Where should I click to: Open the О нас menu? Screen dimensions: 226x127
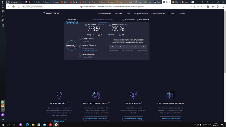point(171,13)
